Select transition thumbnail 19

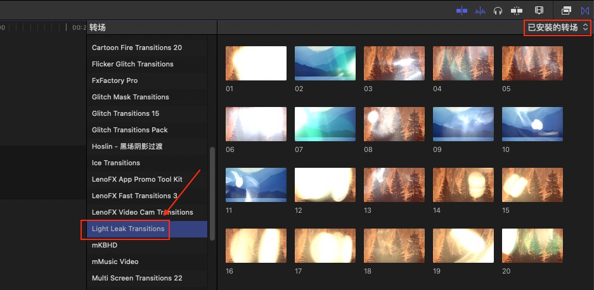click(463, 246)
